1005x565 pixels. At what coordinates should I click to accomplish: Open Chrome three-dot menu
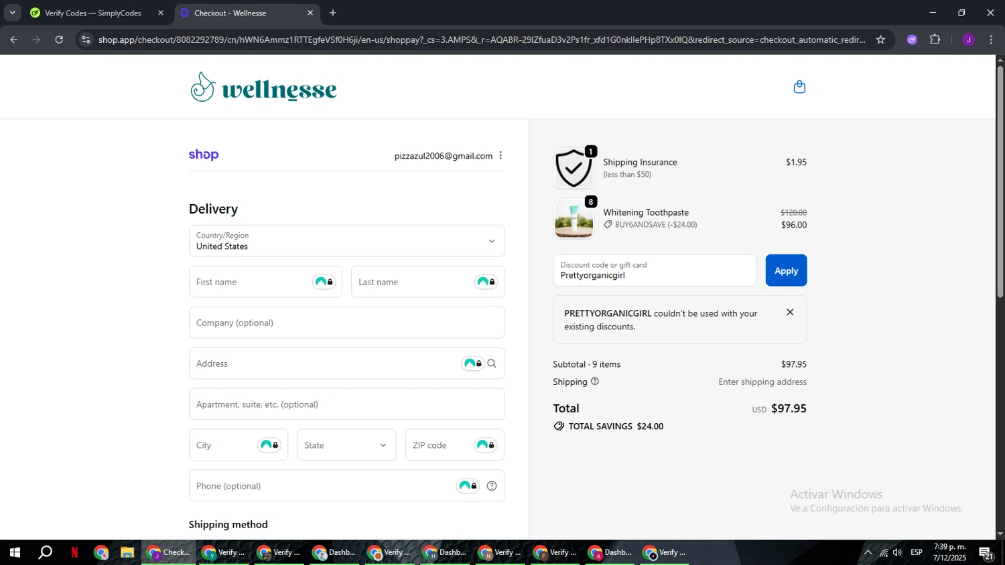[991, 39]
